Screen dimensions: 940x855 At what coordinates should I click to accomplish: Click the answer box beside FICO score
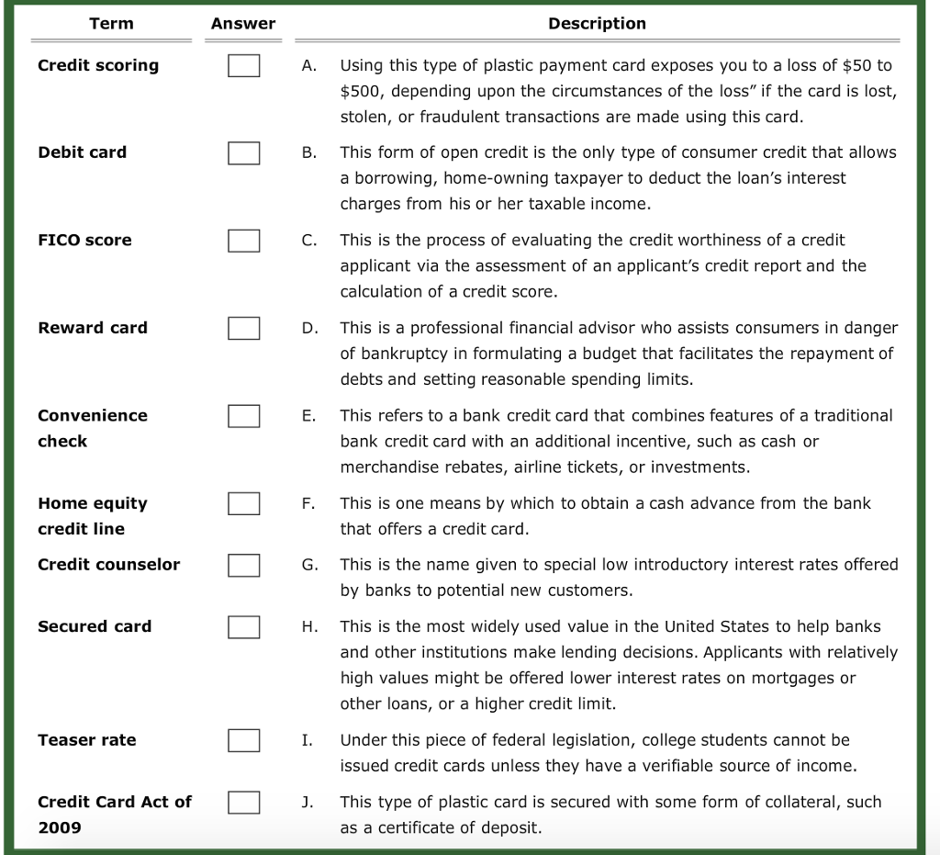(242, 241)
